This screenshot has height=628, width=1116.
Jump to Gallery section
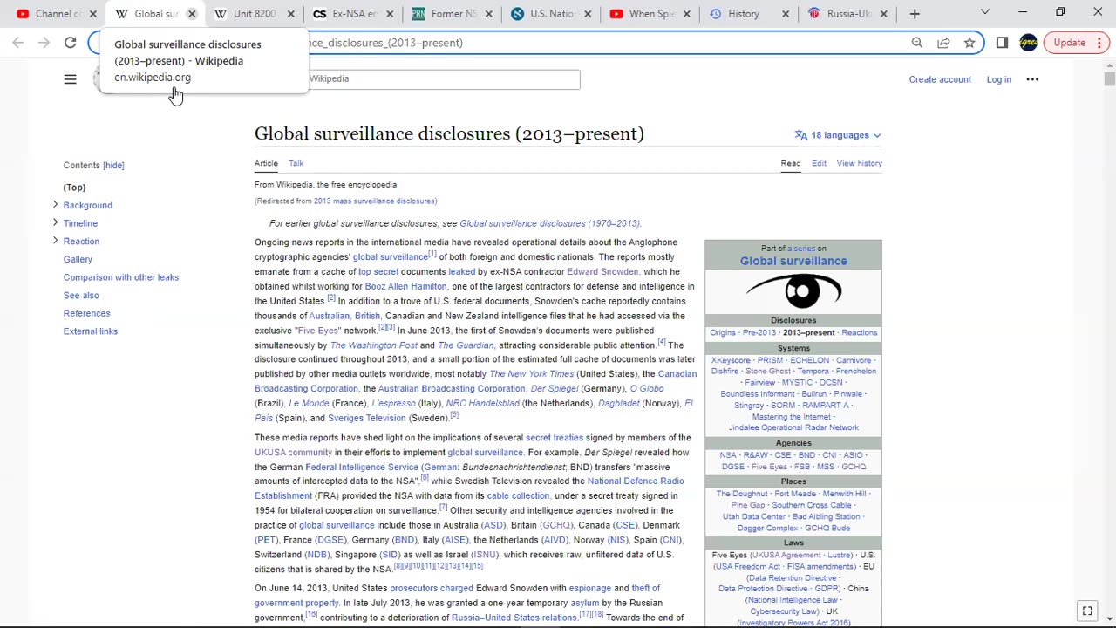click(78, 259)
